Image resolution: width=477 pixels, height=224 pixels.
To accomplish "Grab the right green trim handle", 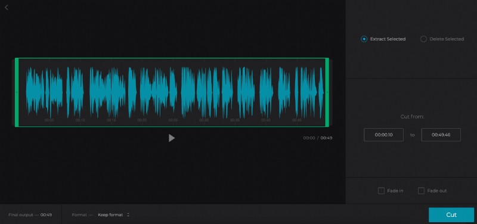I will [x=327, y=92].
